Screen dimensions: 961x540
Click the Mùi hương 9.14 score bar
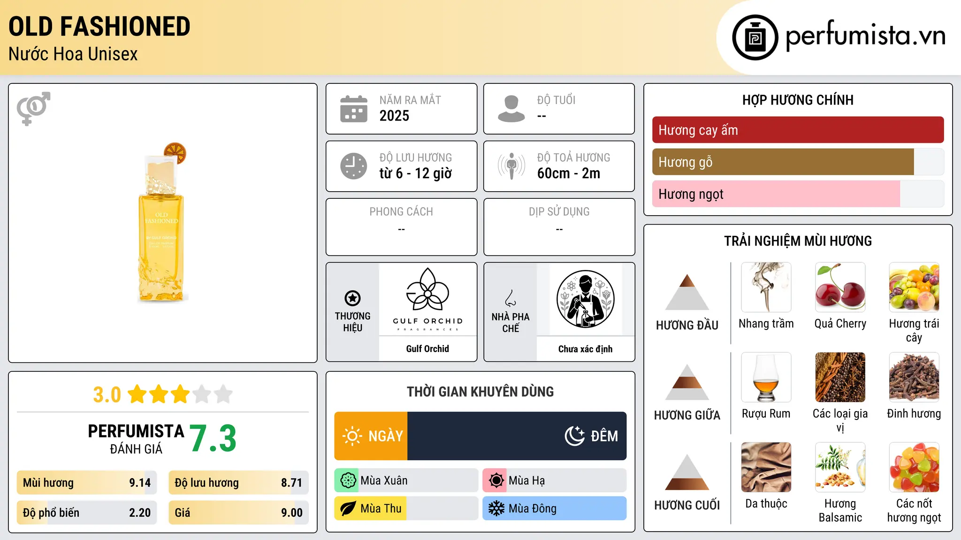click(x=87, y=483)
